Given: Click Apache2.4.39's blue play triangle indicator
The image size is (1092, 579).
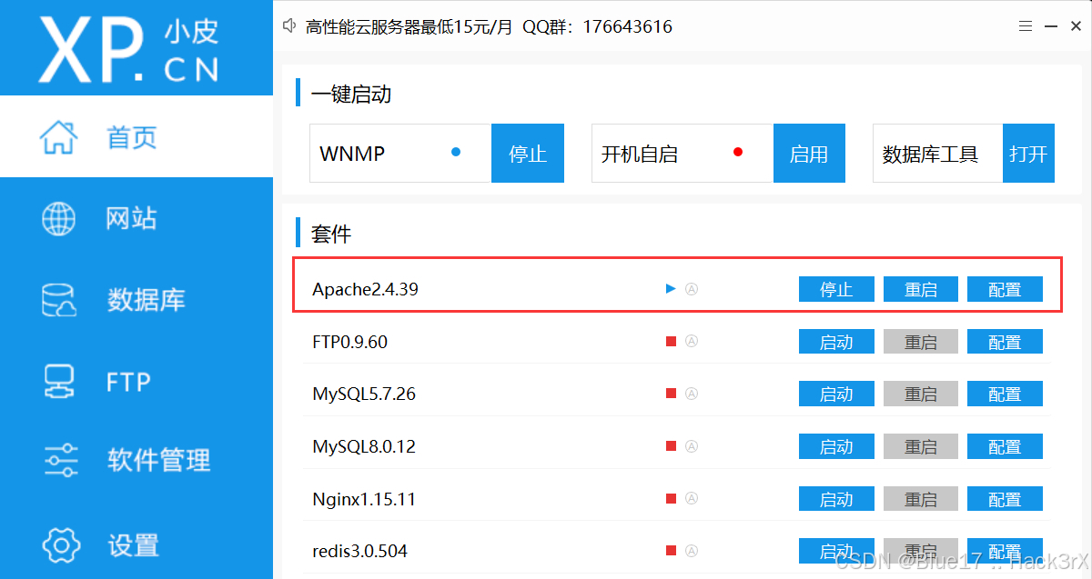Looking at the screenshot, I should click(670, 288).
